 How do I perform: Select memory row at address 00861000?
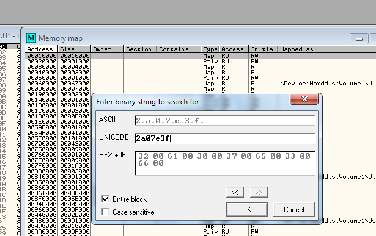pos(59,193)
